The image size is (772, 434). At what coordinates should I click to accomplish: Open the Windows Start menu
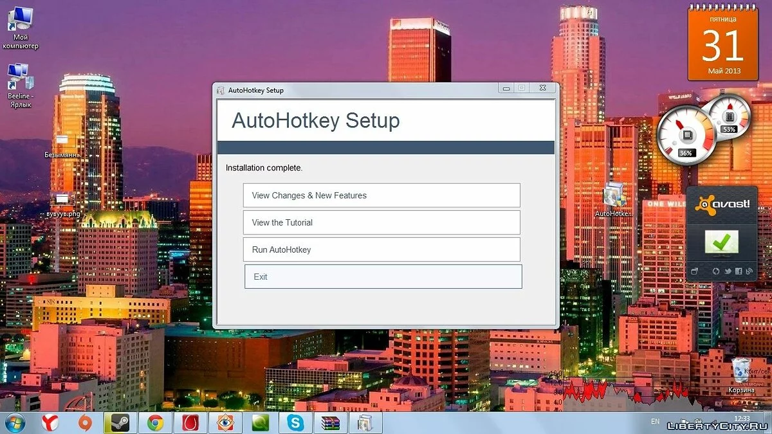click(14, 422)
